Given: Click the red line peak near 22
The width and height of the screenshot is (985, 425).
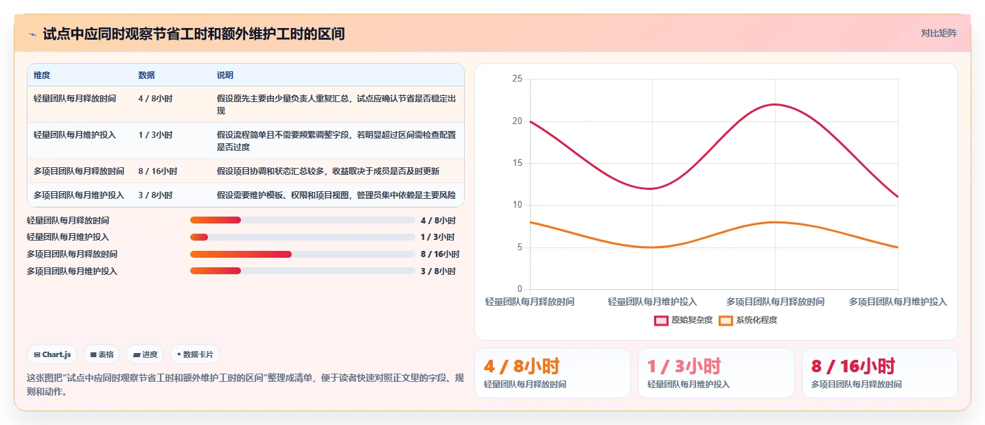Looking at the screenshot, I should coord(775,104).
